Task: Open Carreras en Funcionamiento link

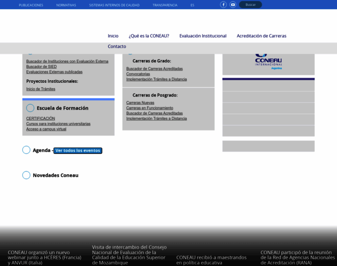Action: (x=149, y=108)
